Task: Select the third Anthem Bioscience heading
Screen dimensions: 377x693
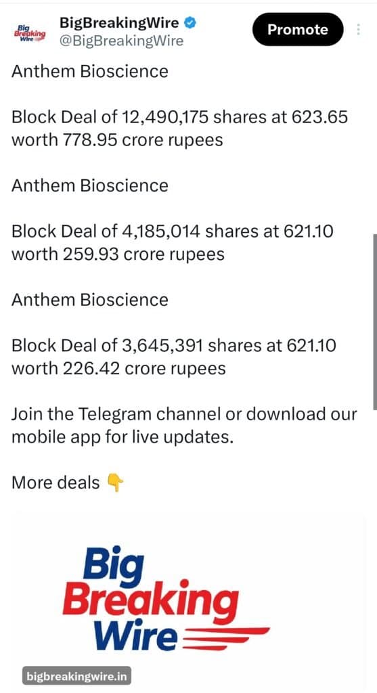Action: pyautogui.click(x=90, y=300)
